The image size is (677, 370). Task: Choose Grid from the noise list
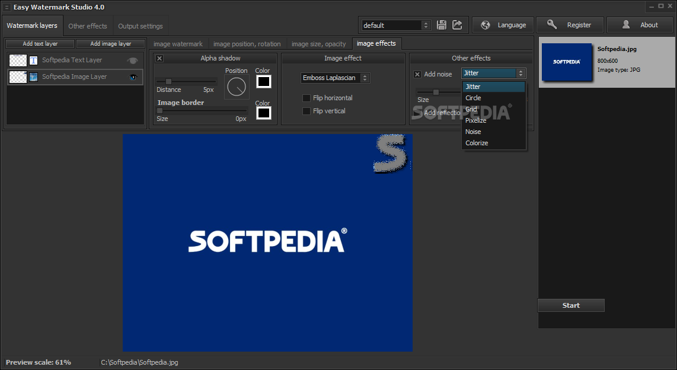493,109
